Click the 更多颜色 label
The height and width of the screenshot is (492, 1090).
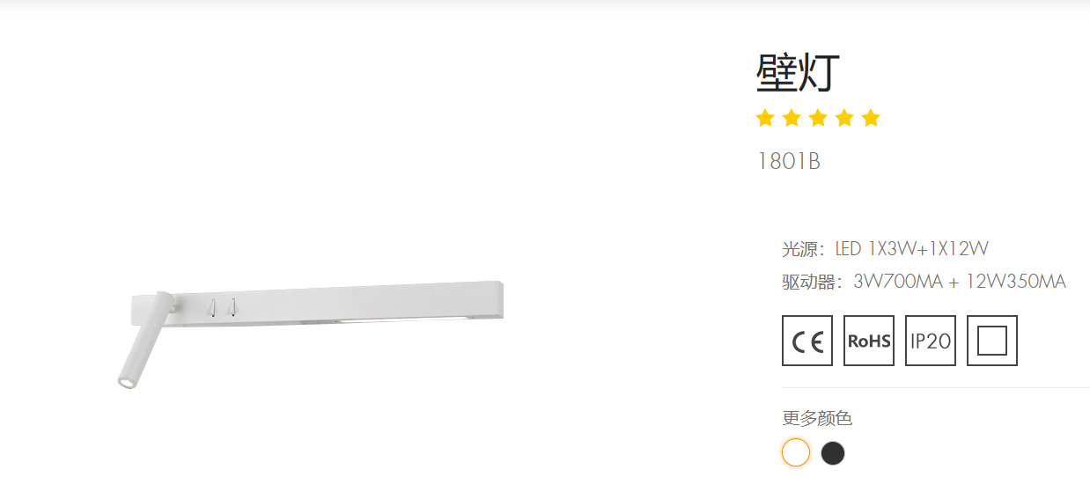(817, 418)
